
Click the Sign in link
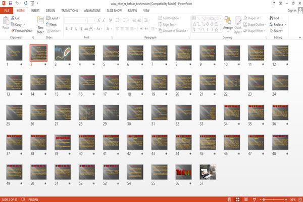292,11
